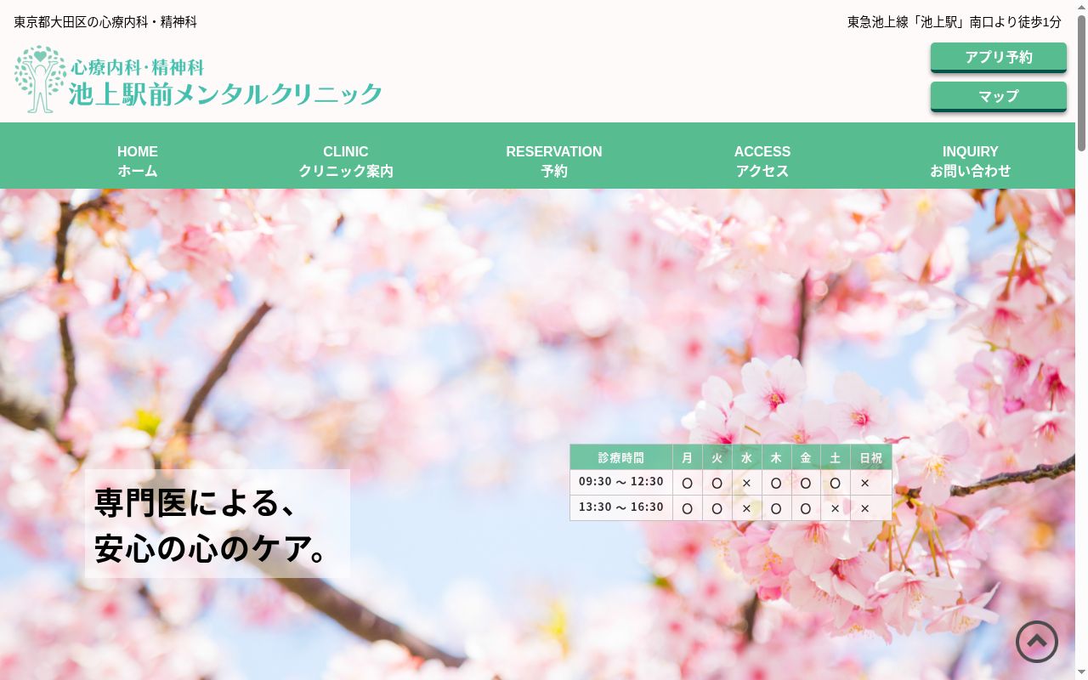Screen dimensions: 1088x680
Task: Open the マップ button
Action: (999, 96)
